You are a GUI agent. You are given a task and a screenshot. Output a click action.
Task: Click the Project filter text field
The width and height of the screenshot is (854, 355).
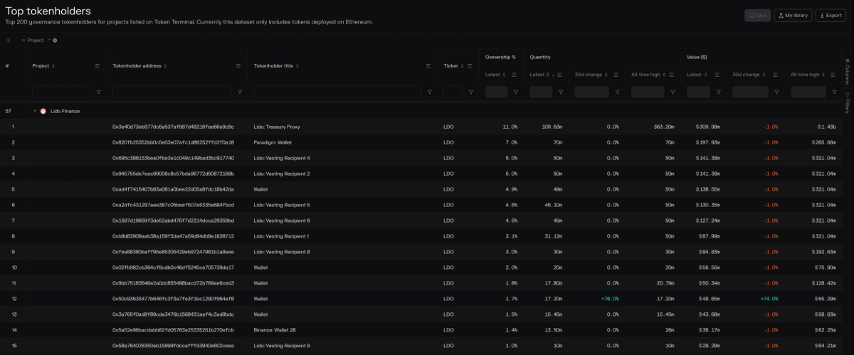click(61, 92)
